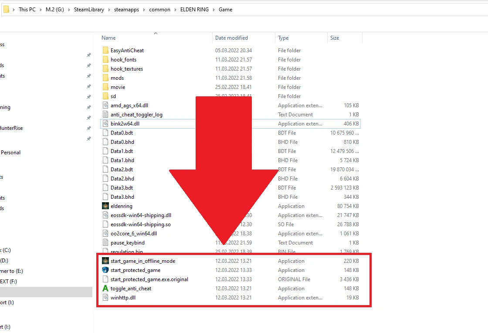
Task: Open start_game_in_offline_mode application
Action: [106, 261]
